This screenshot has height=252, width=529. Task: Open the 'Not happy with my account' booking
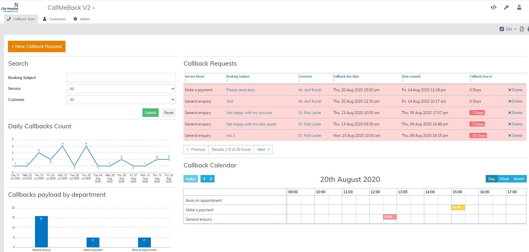coord(249,113)
